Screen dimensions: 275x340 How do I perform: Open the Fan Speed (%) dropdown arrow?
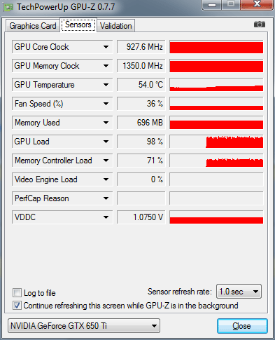click(x=106, y=104)
